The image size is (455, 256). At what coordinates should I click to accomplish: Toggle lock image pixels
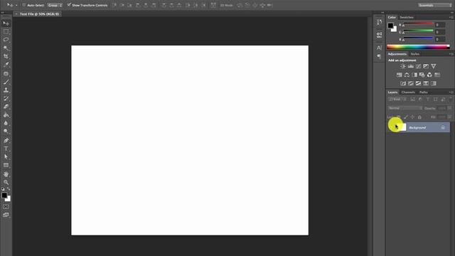pyautogui.click(x=406, y=117)
